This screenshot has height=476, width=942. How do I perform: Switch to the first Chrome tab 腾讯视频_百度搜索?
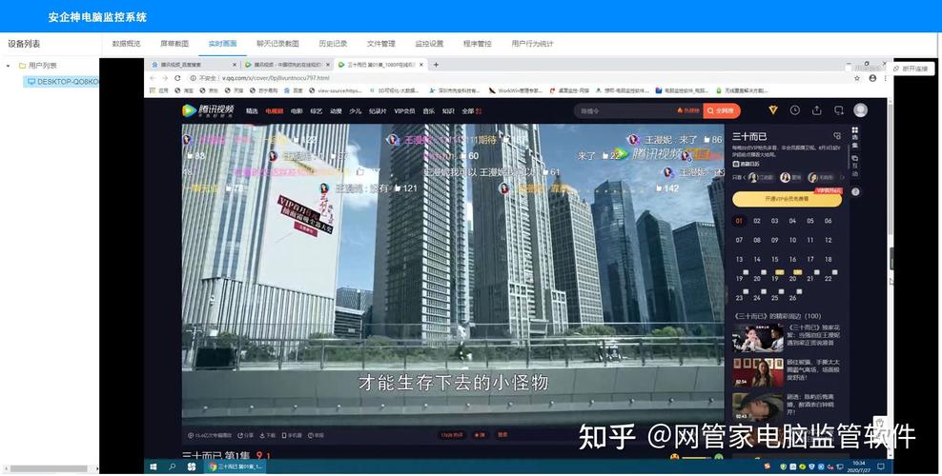coord(191,64)
